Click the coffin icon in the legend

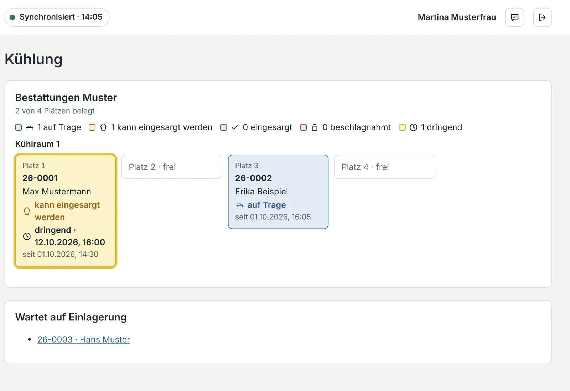point(103,127)
